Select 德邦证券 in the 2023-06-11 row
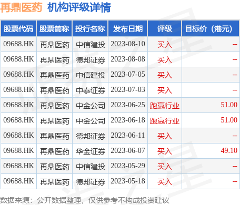240x205 pixels. tap(91, 136)
